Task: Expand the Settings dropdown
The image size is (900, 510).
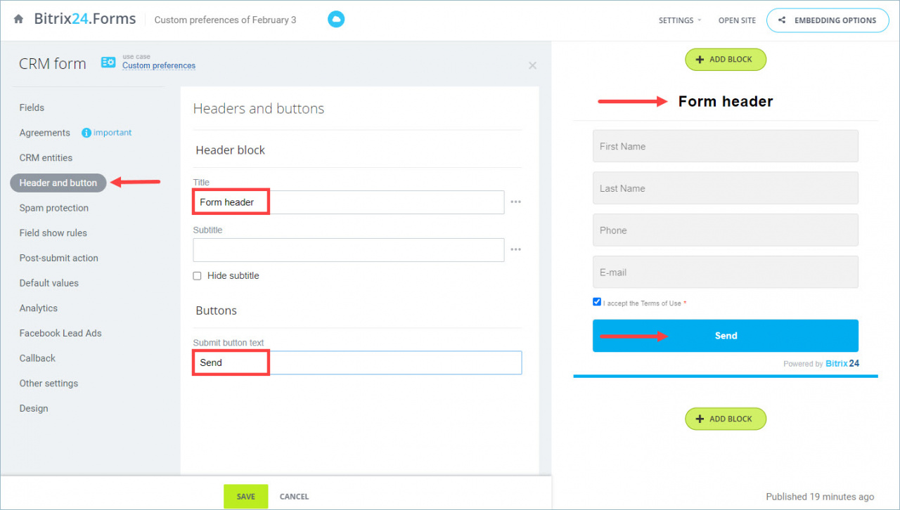Action: (680, 20)
